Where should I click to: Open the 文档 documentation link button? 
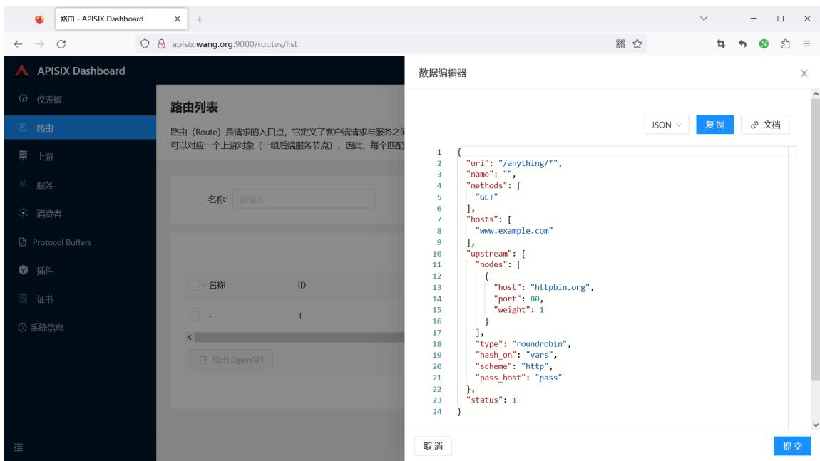point(765,125)
